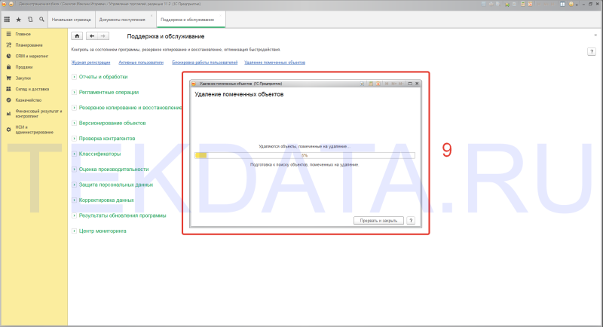Expand Отчеты и обработки group
The image size is (603, 327).
coord(74,77)
